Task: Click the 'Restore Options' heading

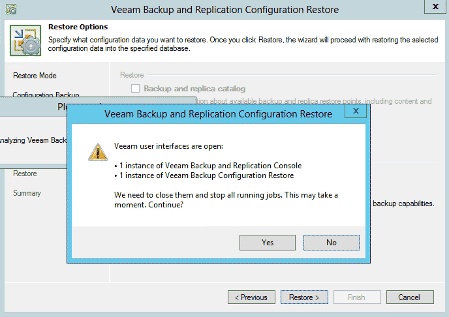Action: (x=78, y=27)
